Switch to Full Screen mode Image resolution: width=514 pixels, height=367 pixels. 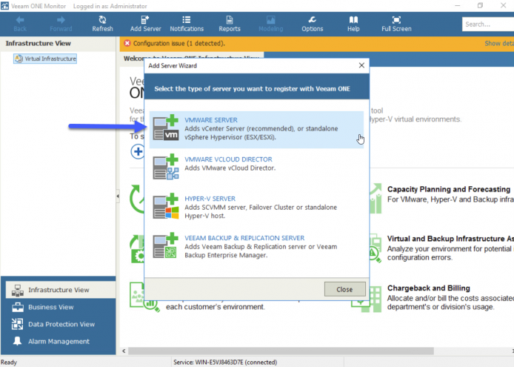(396, 24)
